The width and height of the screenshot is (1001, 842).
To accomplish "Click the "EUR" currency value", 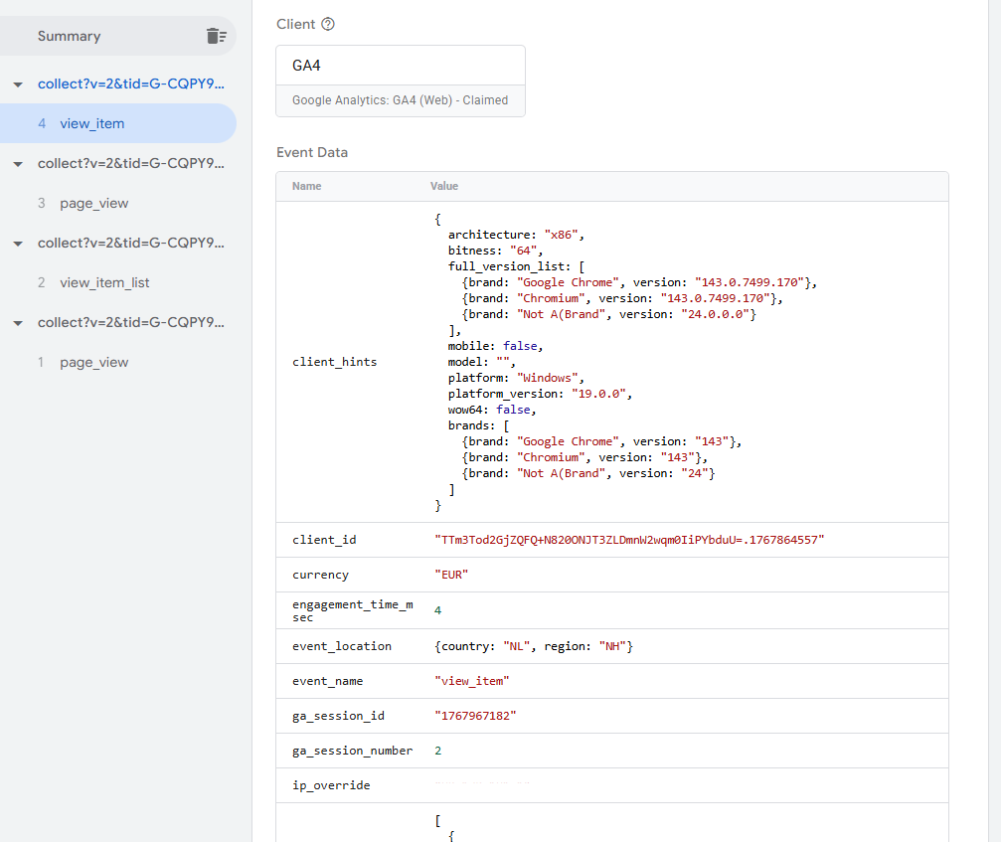I will point(451,575).
